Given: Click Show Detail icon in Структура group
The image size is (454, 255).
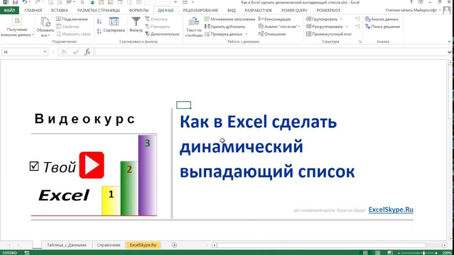Looking at the screenshot, I should 358,19.
